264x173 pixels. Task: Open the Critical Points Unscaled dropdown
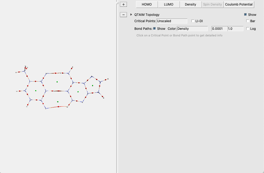(x=172, y=21)
